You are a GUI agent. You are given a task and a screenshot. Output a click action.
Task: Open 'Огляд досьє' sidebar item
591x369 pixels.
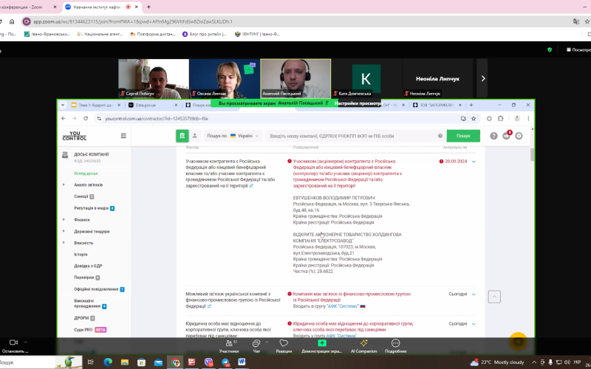(x=86, y=173)
